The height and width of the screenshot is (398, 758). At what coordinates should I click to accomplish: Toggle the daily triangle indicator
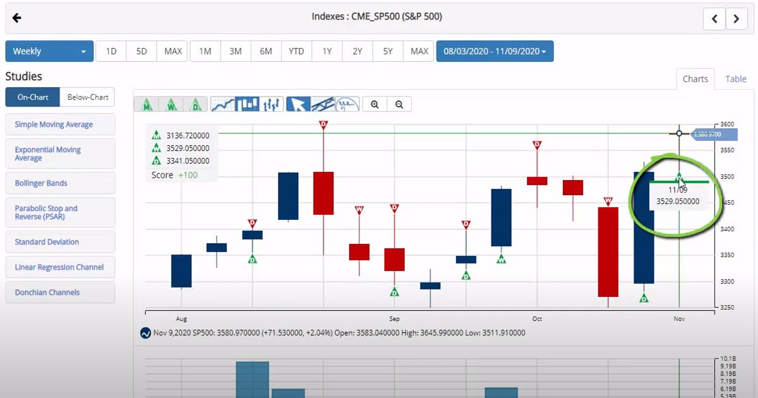click(196, 105)
